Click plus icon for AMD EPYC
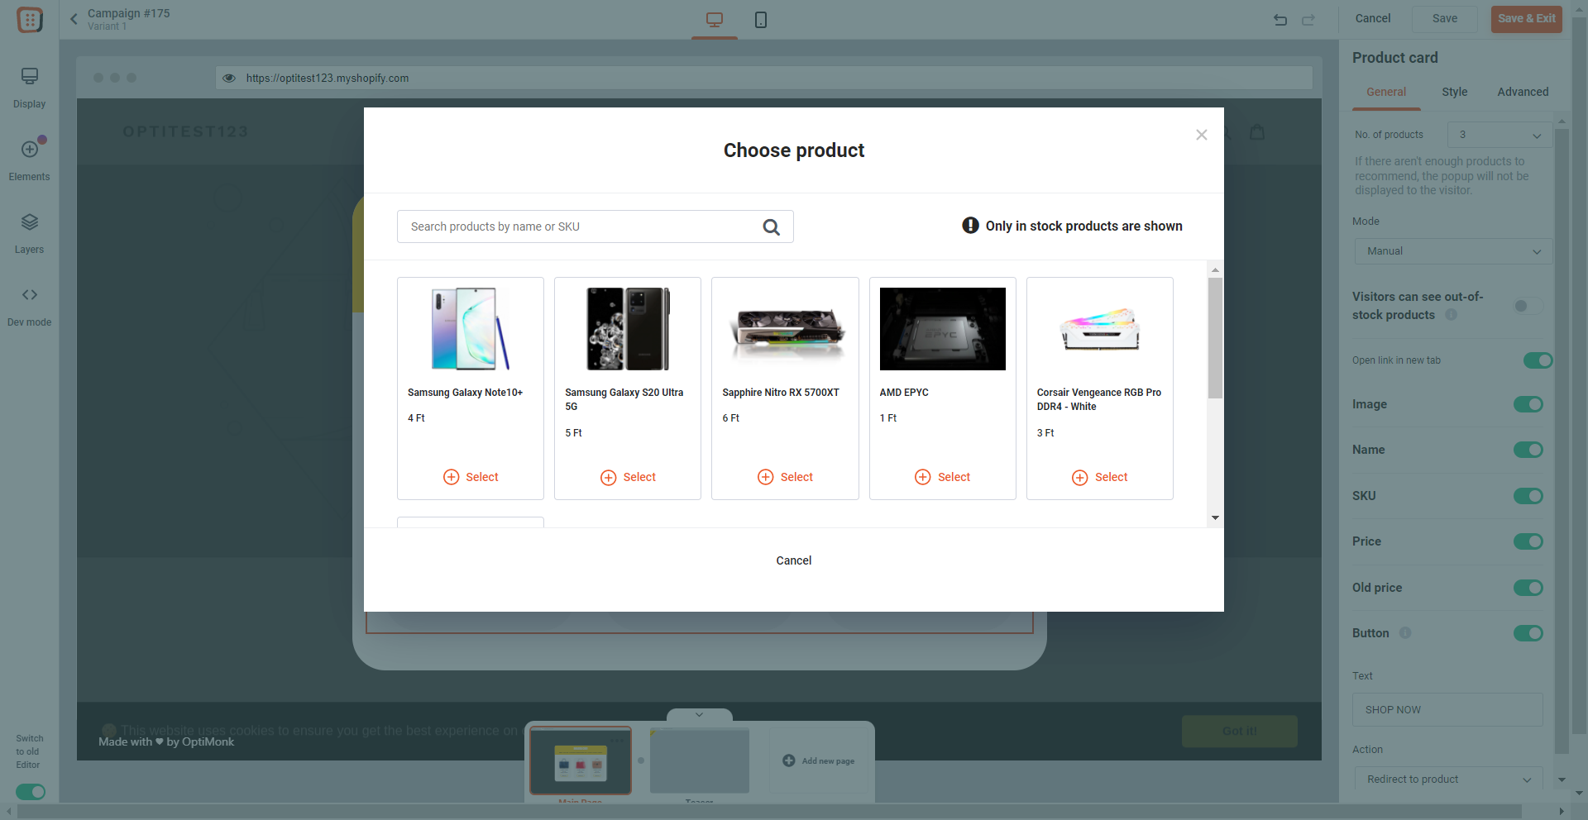Screen dimensions: 1588x820 tap(923, 477)
